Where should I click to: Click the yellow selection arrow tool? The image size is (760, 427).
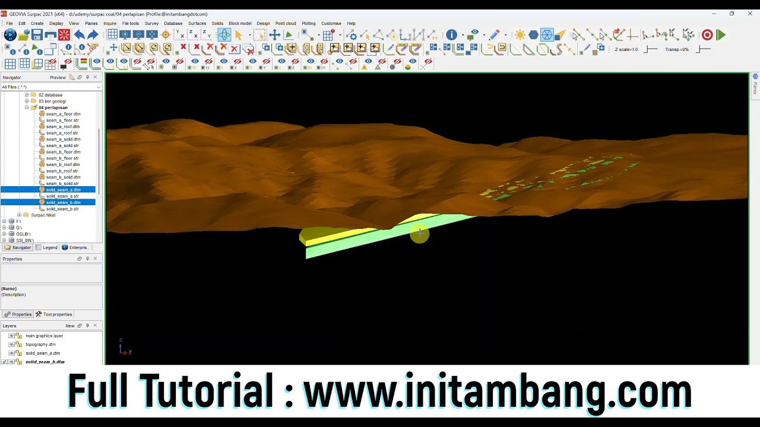point(239,35)
